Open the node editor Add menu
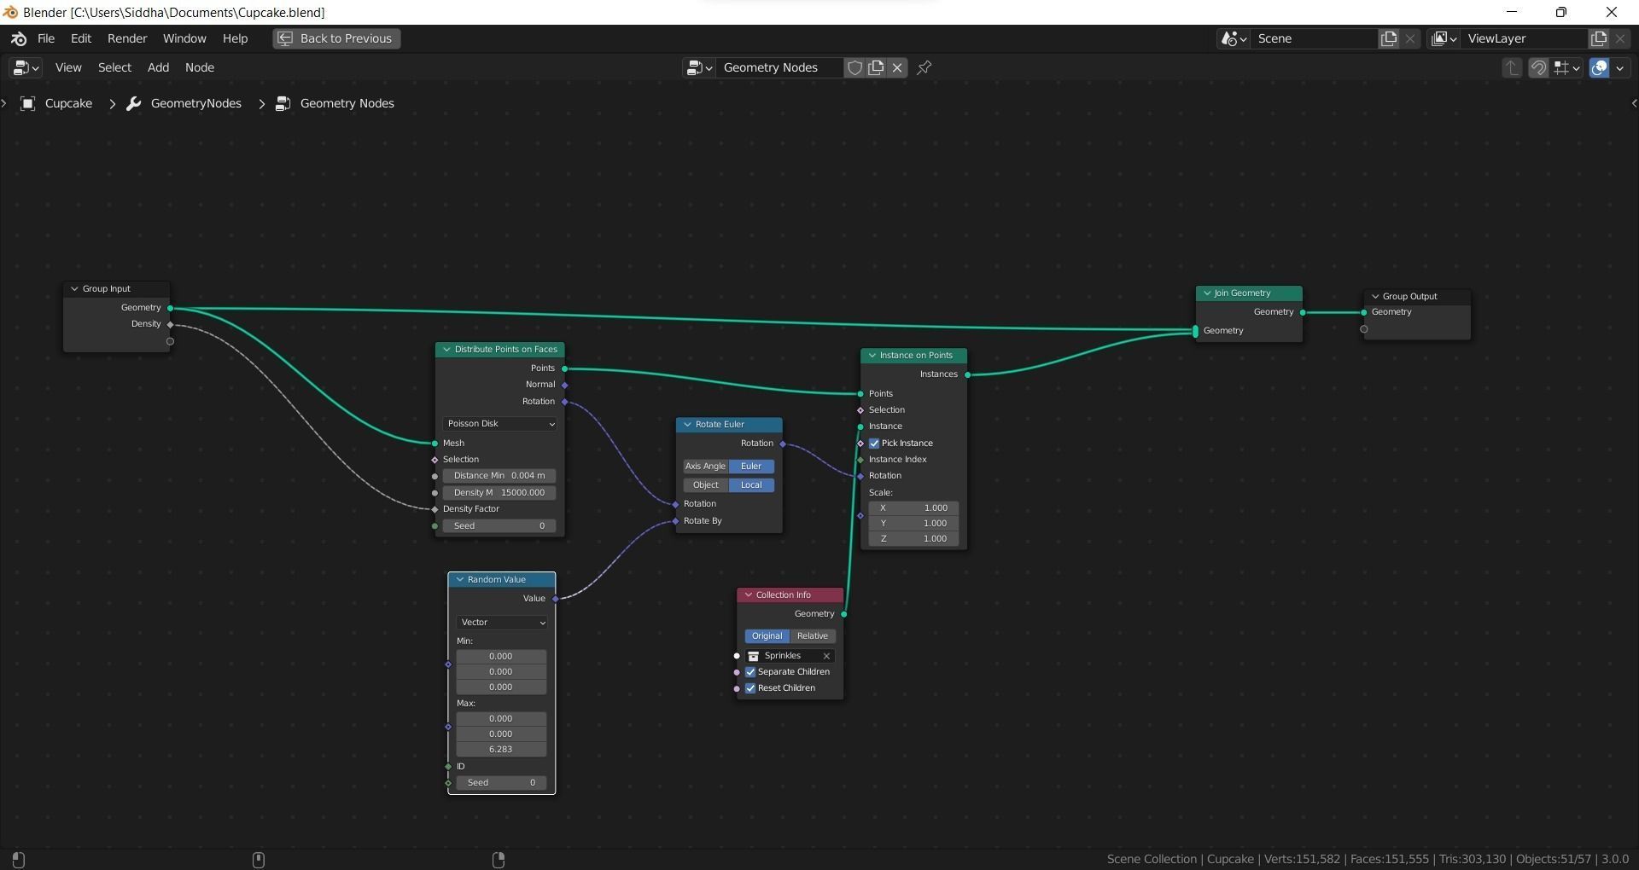Image resolution: width=1639 pixels, height=870 pixels. (158, 67)
